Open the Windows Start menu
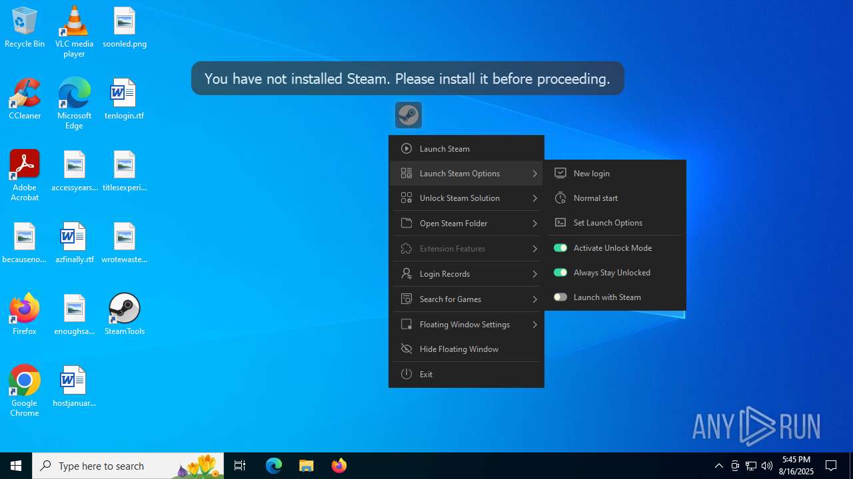 tap(16, 466)
